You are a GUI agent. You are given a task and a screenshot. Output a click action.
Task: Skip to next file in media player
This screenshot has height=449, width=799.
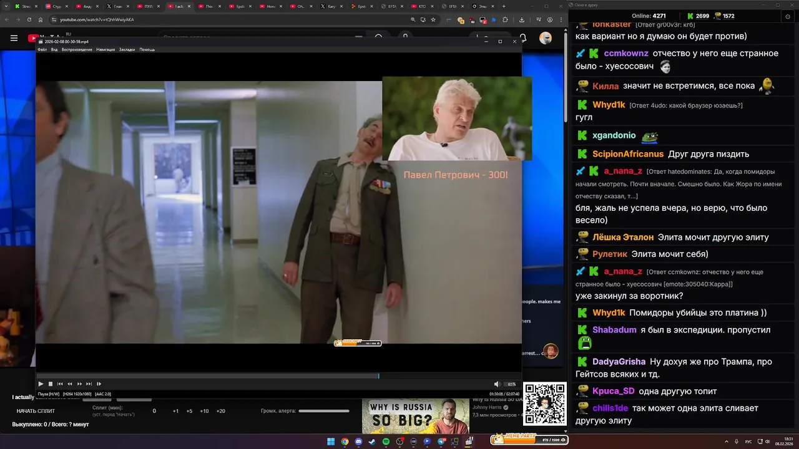[89, 384]
